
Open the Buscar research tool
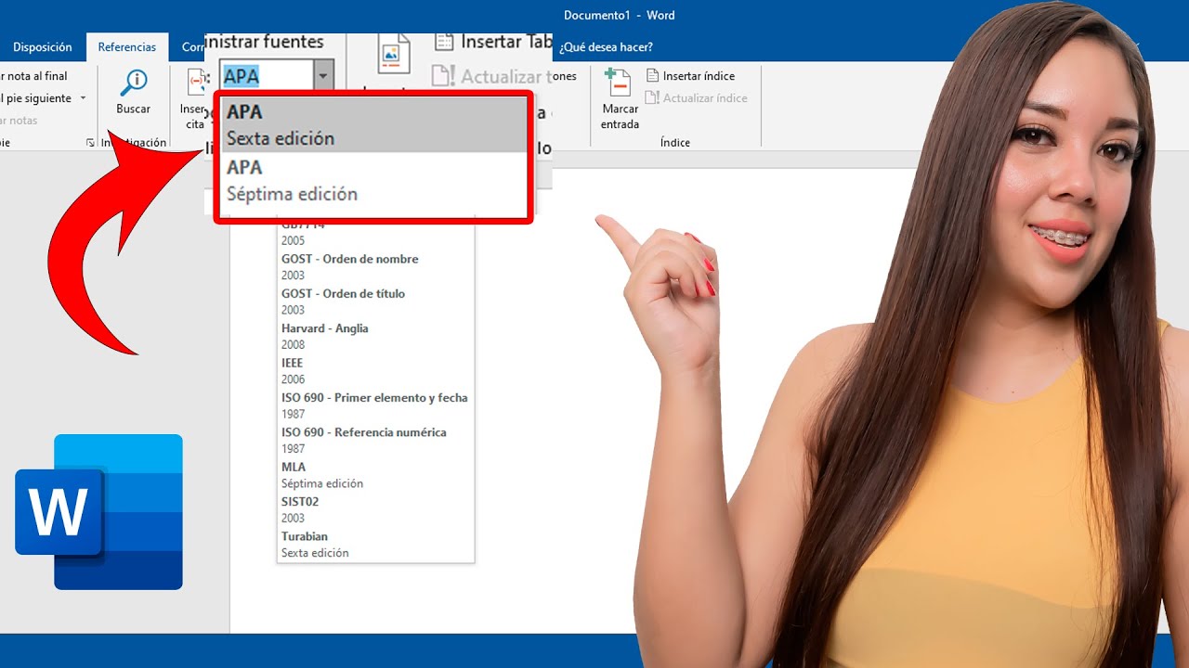tap(133, 93)
